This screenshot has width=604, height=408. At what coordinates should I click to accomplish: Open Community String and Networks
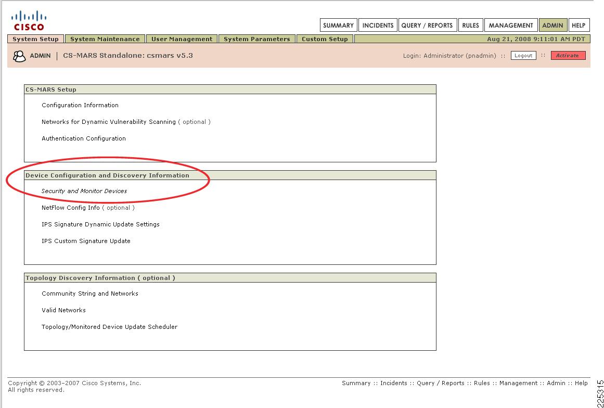click(90, 294)
